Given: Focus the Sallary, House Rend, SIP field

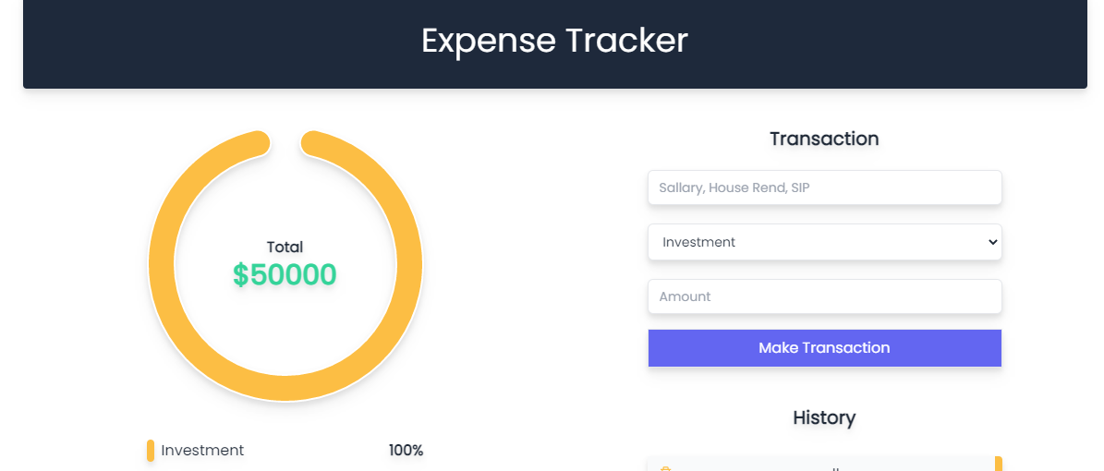Looking at the screenshot, I should (824, 187).
